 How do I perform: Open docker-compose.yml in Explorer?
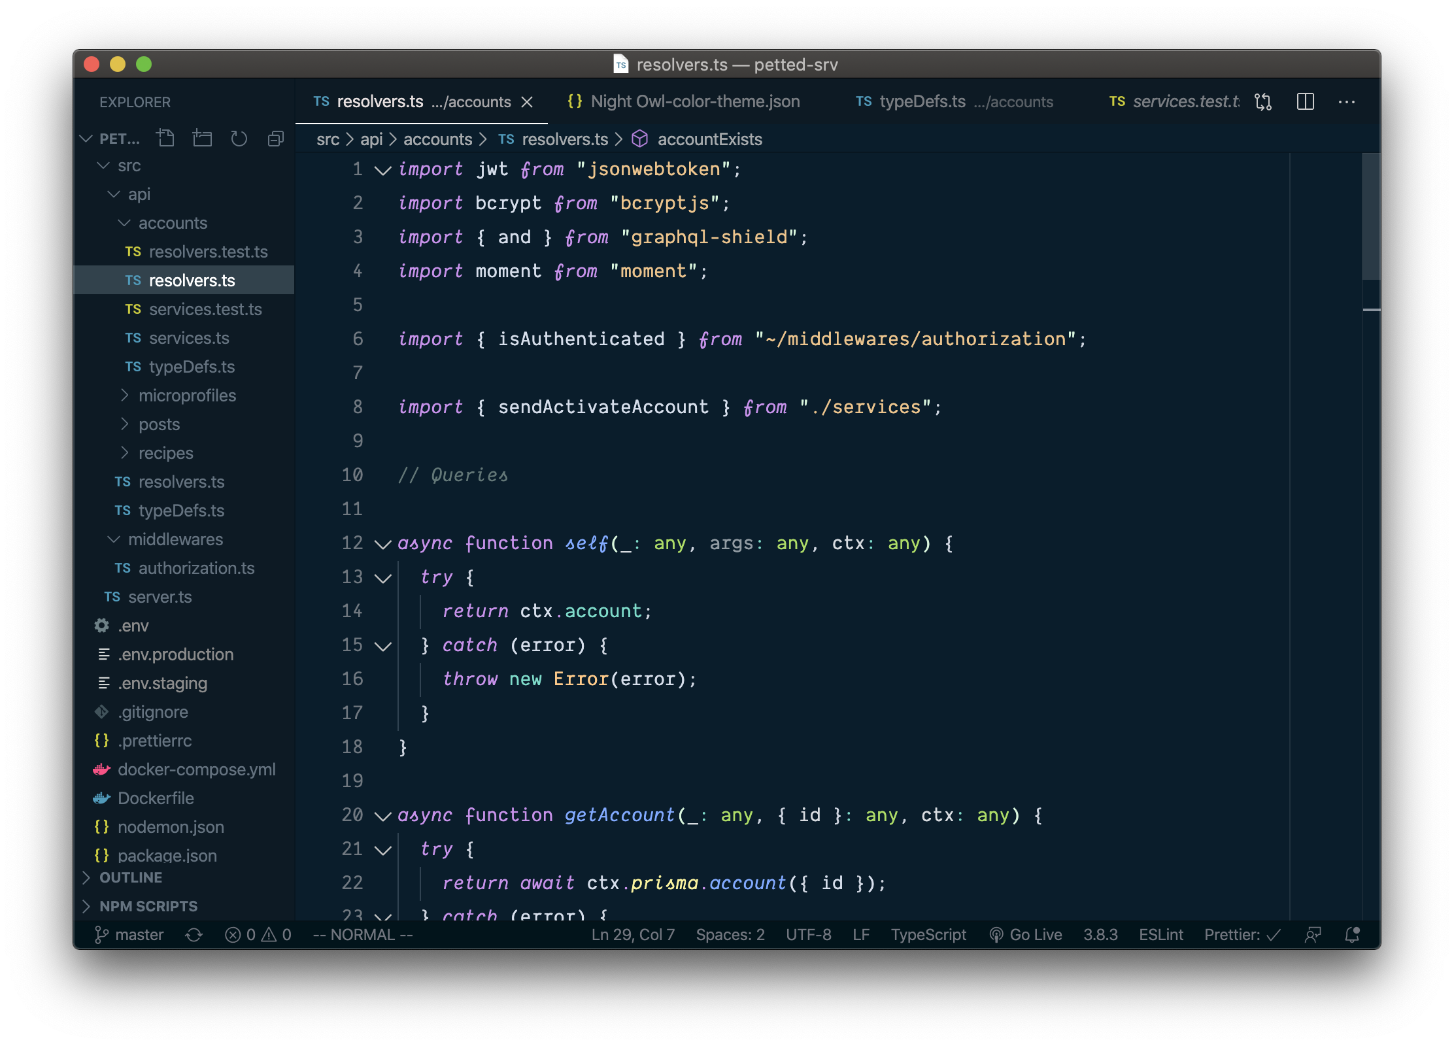pyautogui.click(x=184, y=769)
